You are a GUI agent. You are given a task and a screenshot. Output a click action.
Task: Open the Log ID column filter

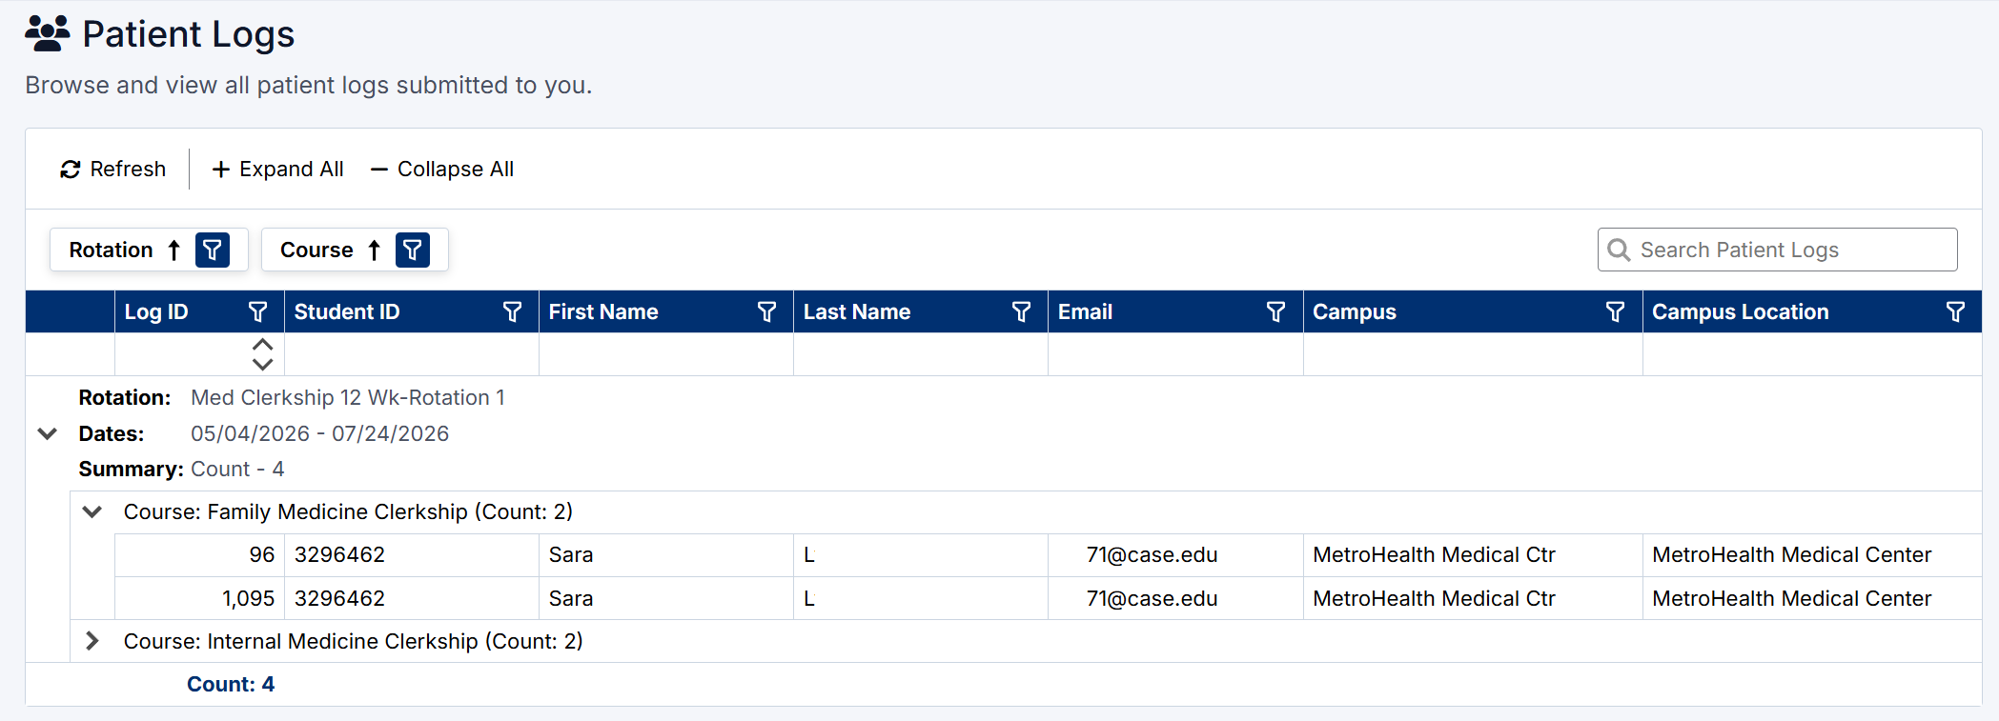tap(257, 312)
